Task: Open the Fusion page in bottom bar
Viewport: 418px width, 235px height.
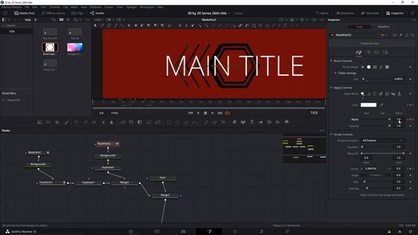Action: pyautogui.click(x=209, y=232)
